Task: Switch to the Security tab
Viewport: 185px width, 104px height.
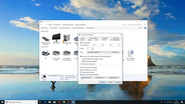Action: click(83, 38)
